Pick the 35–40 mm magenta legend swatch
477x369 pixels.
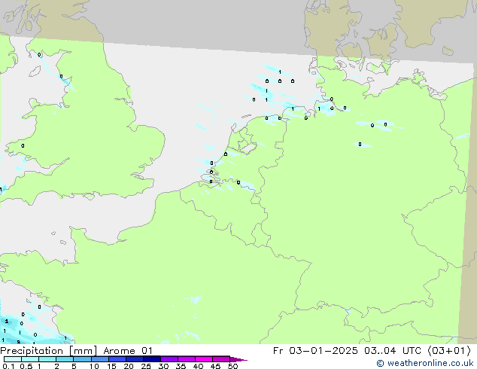186,359
